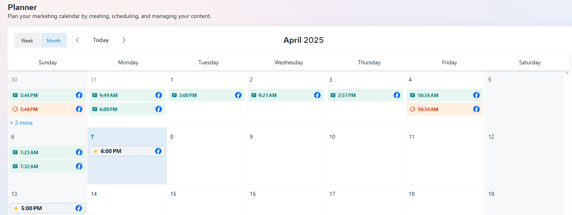The height and width of the screenshot is (215, 572).
Task: Open the 6:00 PM post on March 31
Action: pyautogui.click(x=127, y=109)
